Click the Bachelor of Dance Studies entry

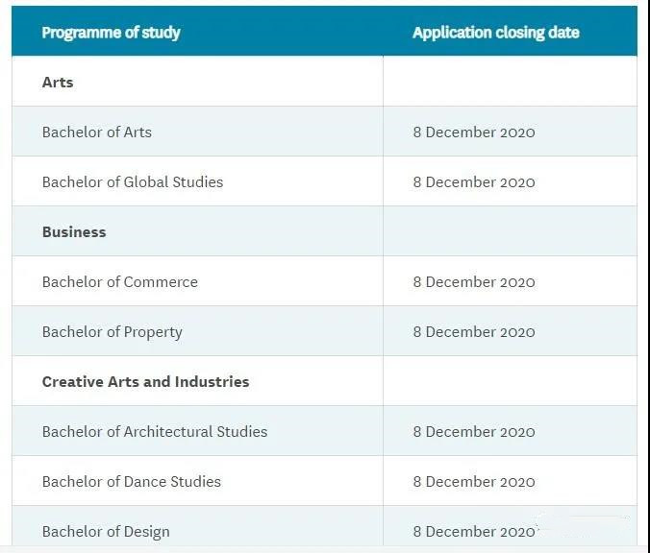tap(132, 482)
